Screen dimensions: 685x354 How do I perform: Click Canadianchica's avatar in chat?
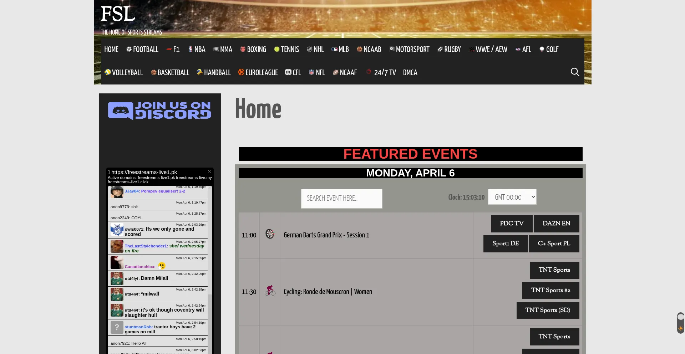click(x=117, y=263)
